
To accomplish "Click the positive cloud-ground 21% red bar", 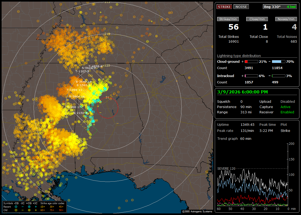I will [x=251, y=61].
